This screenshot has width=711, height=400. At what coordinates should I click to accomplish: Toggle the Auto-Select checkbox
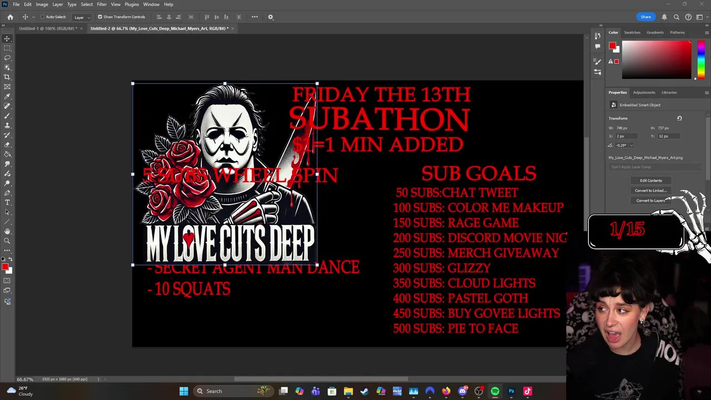point(42,17)
